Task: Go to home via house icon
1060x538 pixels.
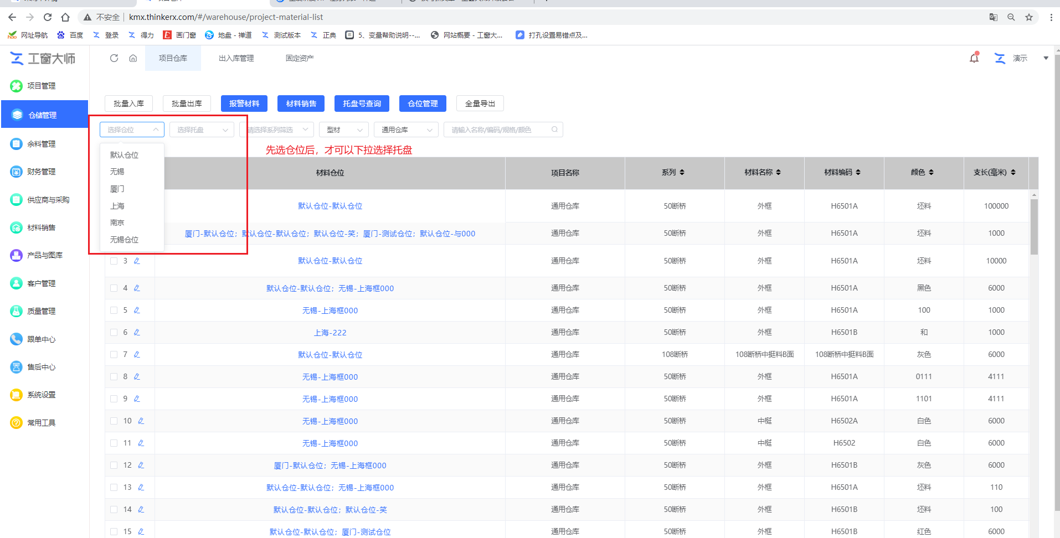Action: click(x=133, y=58)
